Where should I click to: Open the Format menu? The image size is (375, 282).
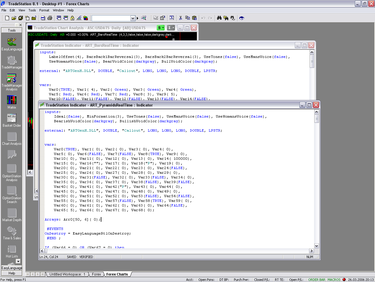tap(44, 10)
